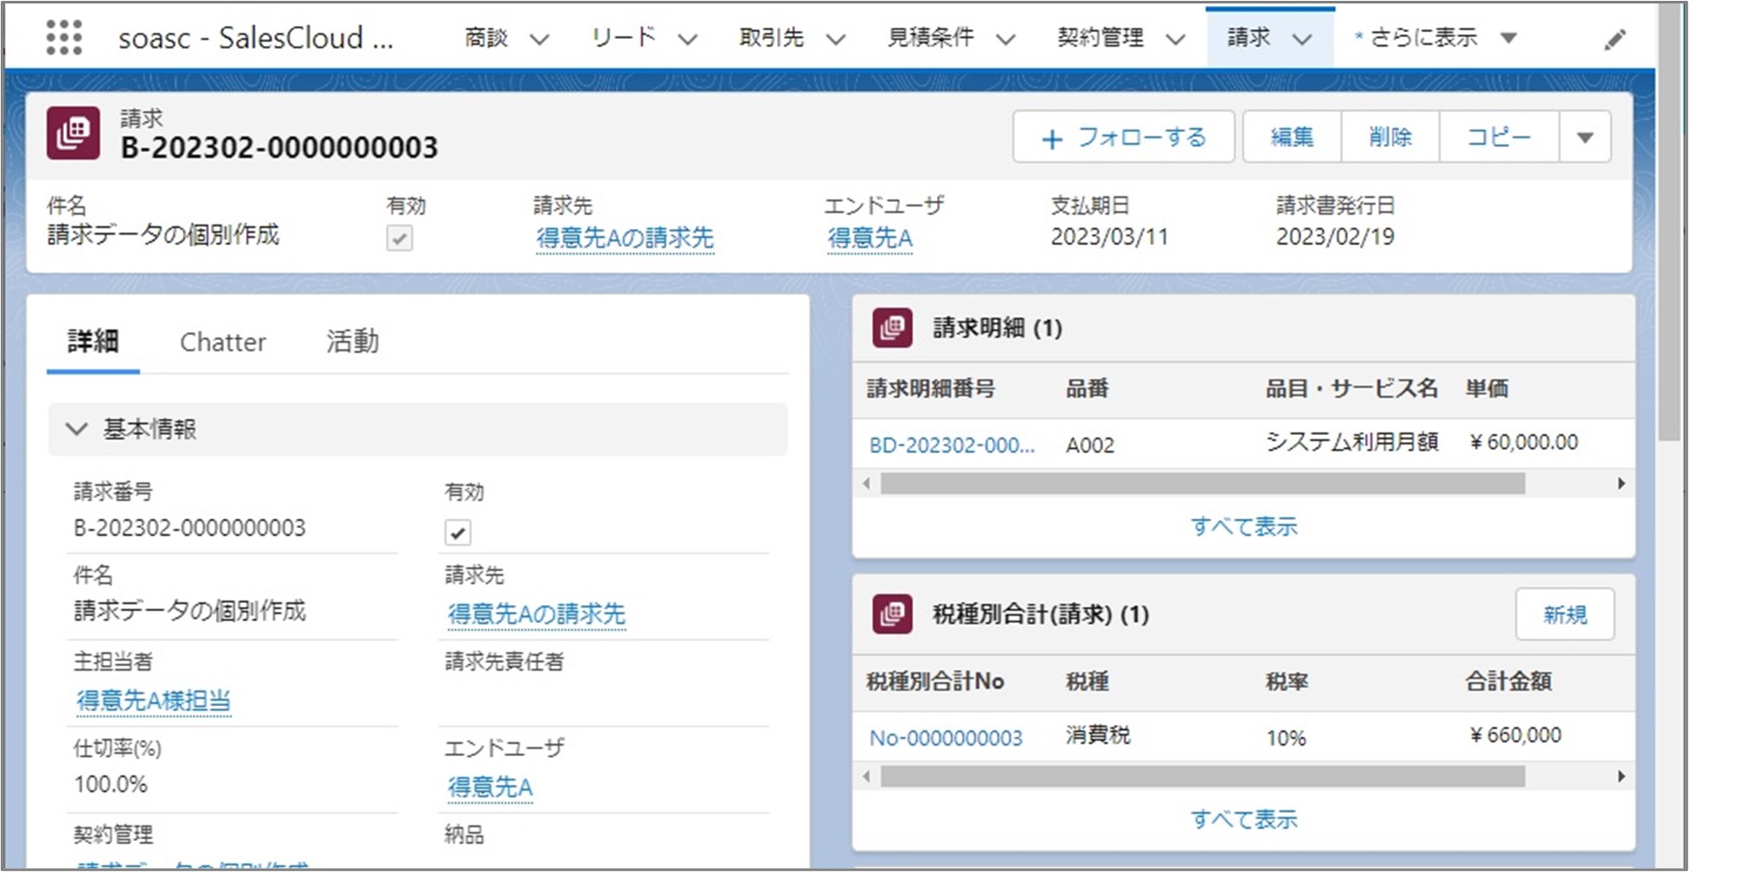Go to 見積条件 navigation tab
This screenshot has height=876, width=1750.
pyautogui.click(x=931, y=38)
